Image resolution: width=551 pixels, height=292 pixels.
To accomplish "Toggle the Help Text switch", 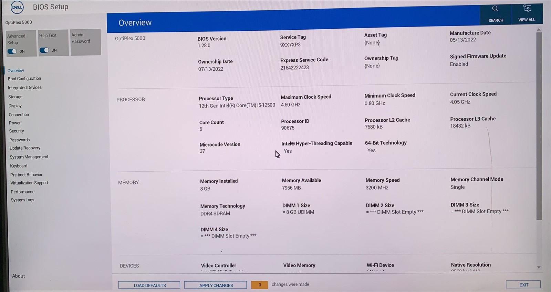I will [44, 50].
